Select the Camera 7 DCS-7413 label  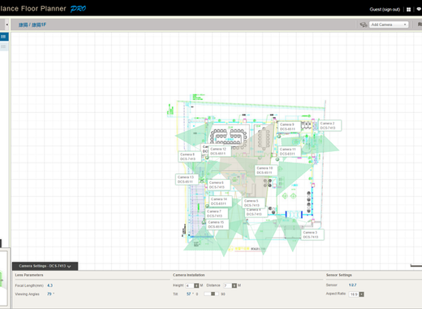tap(217, 214)
